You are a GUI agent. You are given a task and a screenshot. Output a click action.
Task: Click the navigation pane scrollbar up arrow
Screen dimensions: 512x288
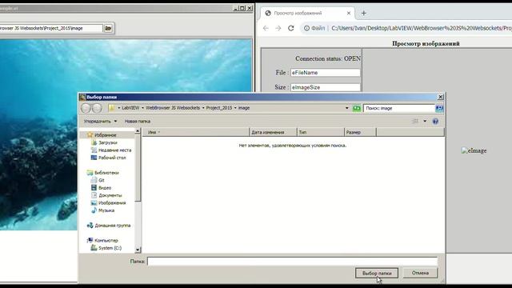coord(138,131)
